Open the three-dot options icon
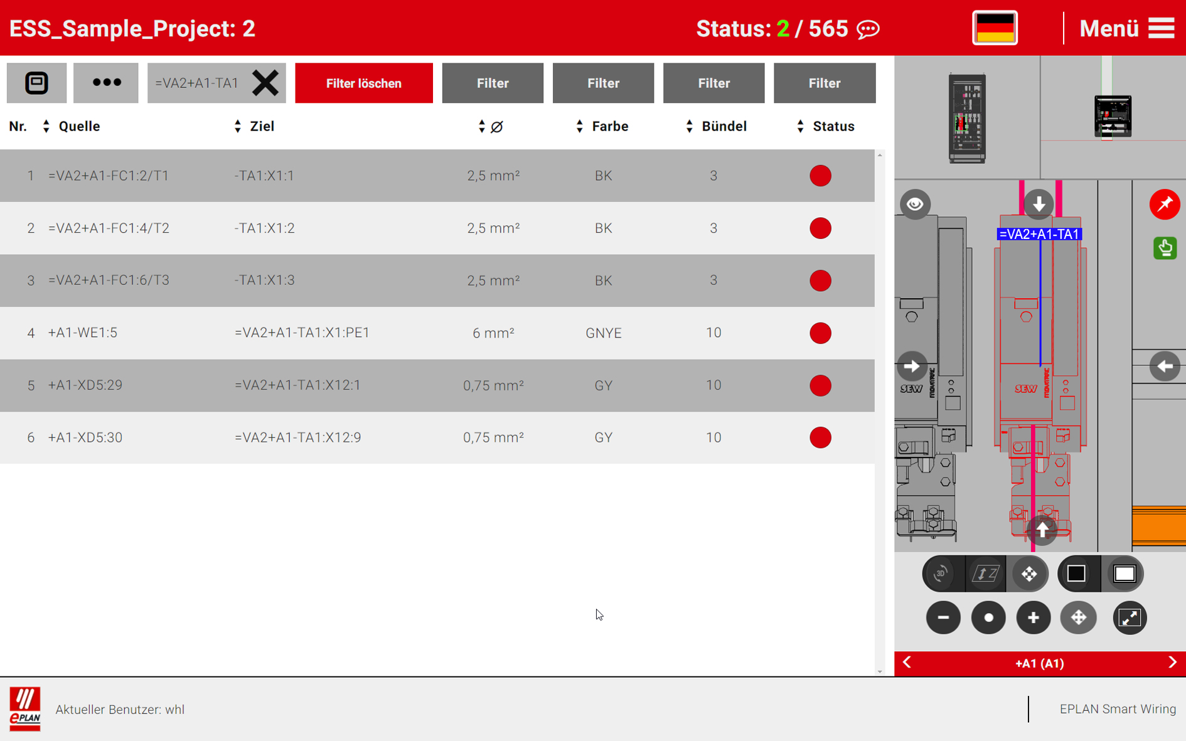 tap(105, 82)
